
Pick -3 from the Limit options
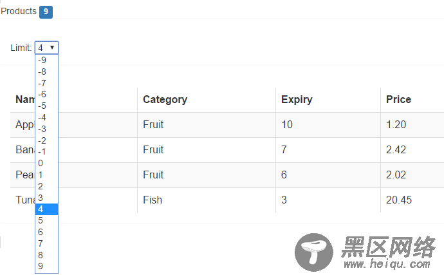tap(46, 129)
